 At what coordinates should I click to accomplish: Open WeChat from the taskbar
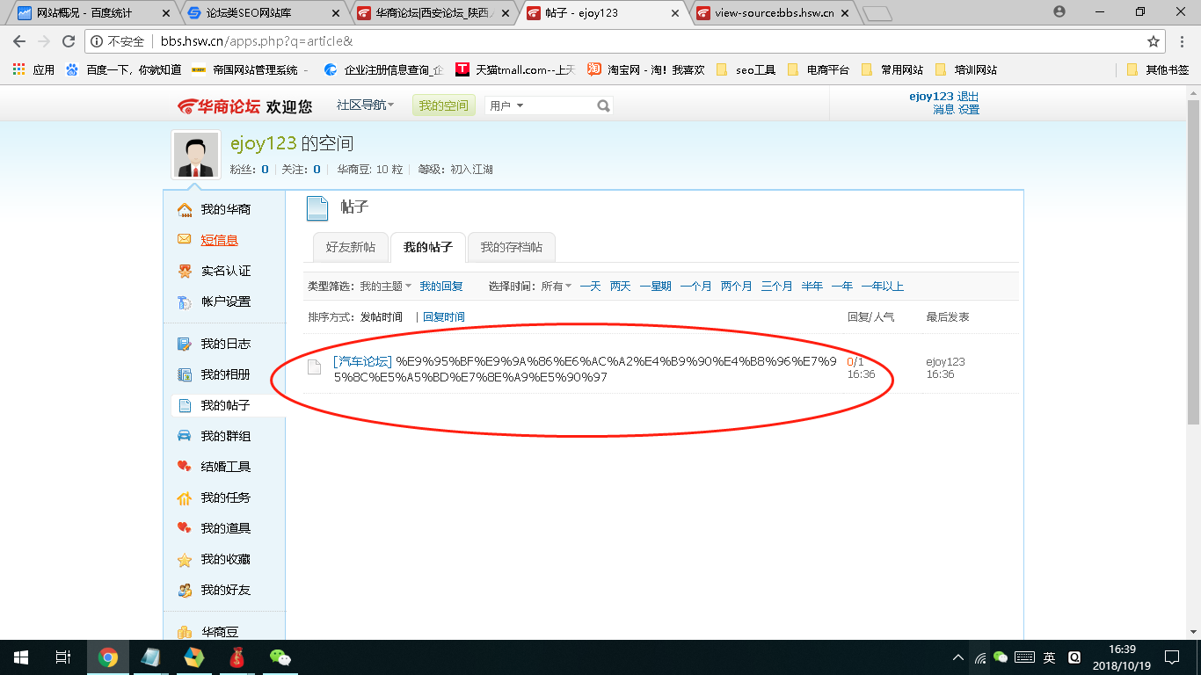pyautogui.click(x=280, y=657)
